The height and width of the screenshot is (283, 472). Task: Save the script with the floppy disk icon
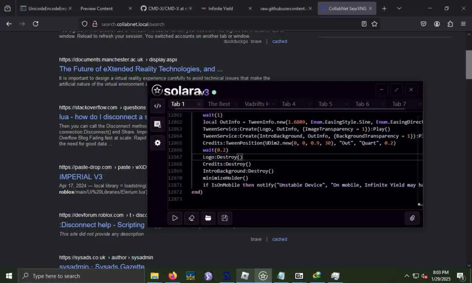[x=225, y=218]
